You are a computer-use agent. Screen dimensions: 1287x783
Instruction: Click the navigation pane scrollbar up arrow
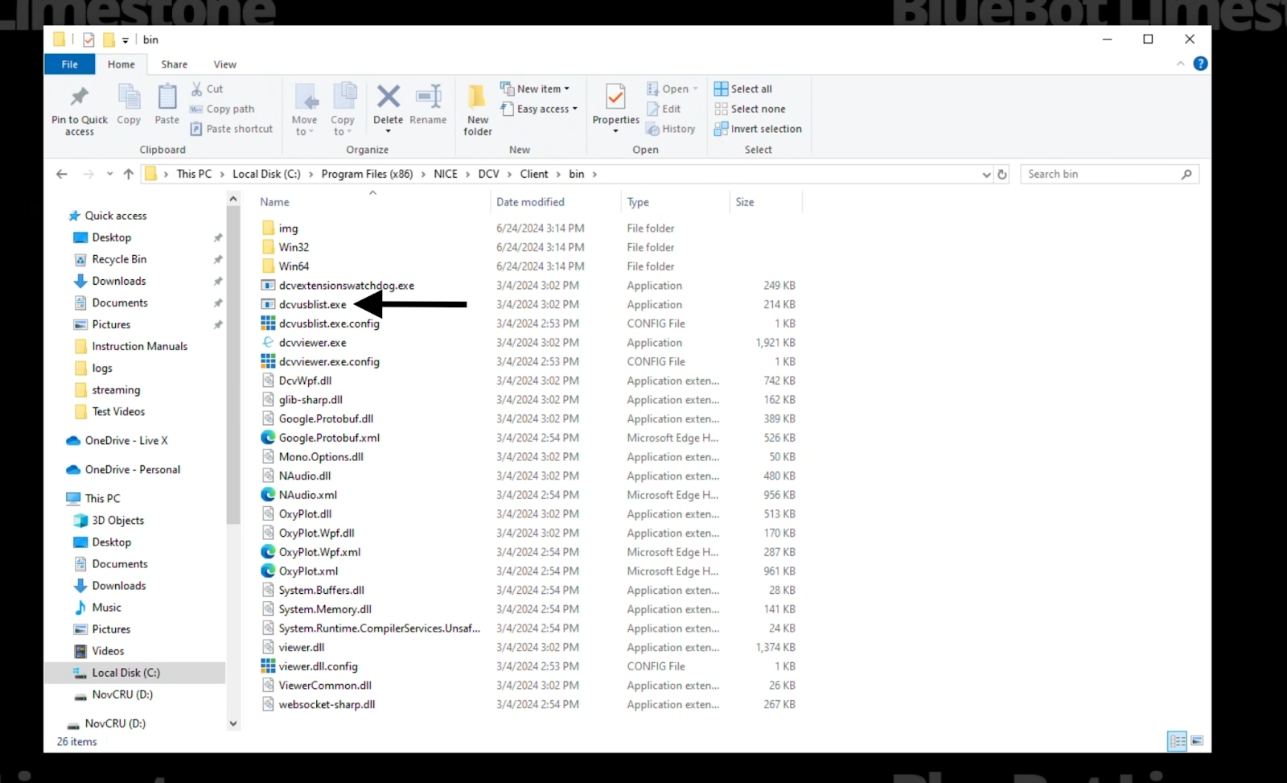pos(233,199)
